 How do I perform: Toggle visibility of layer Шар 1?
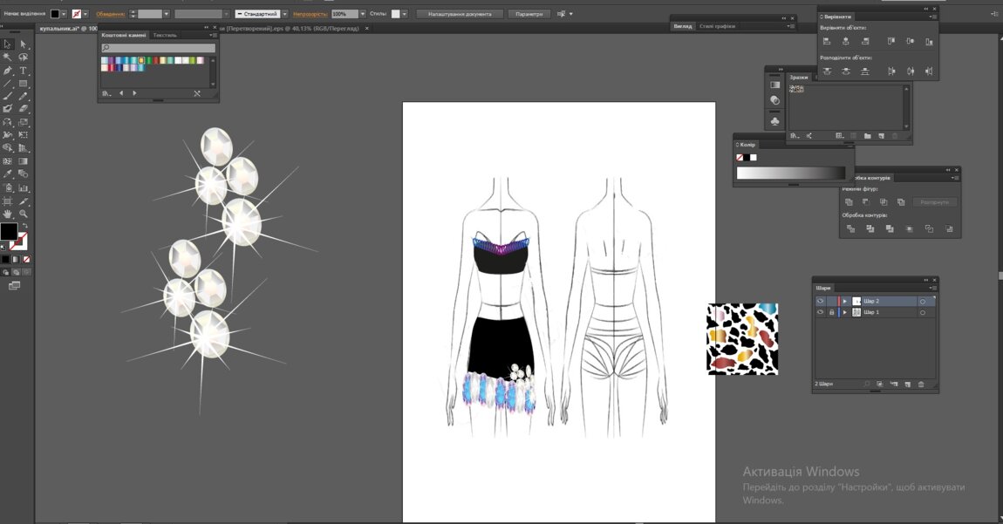point(820,312)
